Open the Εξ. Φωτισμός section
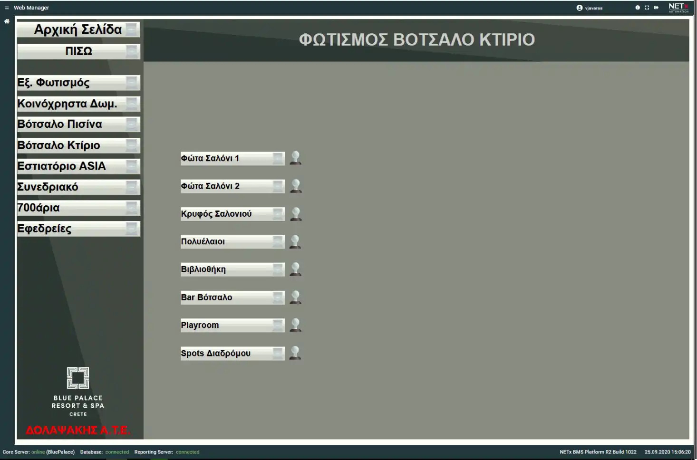The width and height of the screenshot is (697, 460). pos(78,83)
